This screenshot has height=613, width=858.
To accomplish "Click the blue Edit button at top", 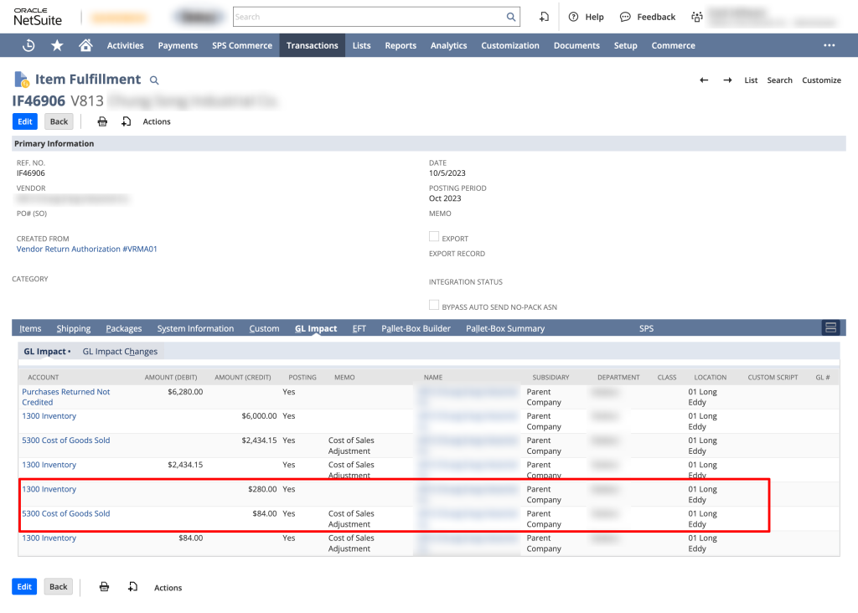I will [x=25, y=121].
